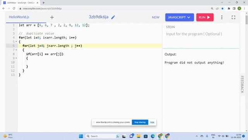Viewport: 248px width, 140px height.
Task: Enter fullscreen editor mode
Action: click(233, 17)
